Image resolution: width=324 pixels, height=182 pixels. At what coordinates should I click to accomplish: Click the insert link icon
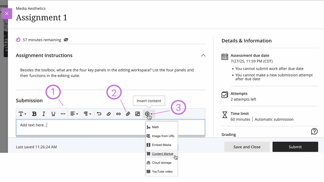(118, 114)
